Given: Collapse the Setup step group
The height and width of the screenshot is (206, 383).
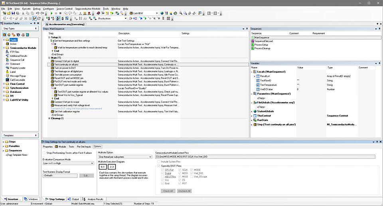Looking at the screenshot, I should point(49,37).
